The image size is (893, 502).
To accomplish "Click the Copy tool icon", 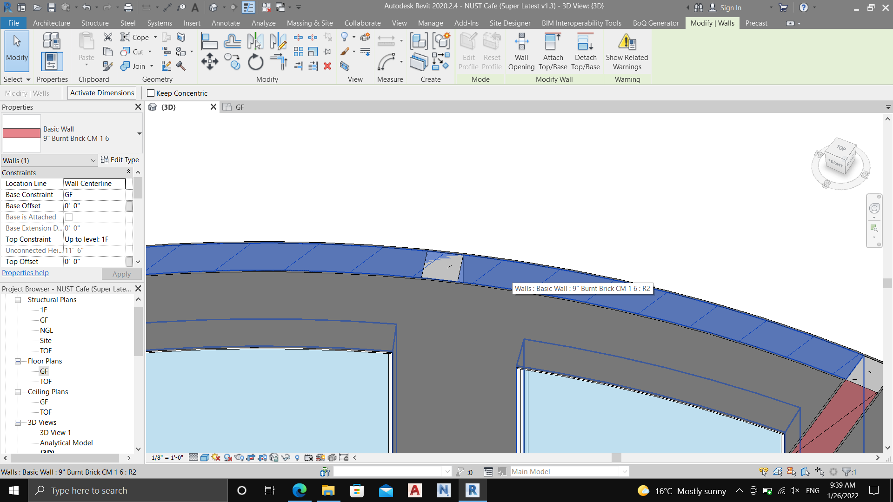I will [232, 62].
